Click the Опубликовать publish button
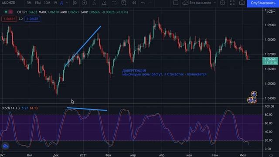279x157 pixels. (263, 3)
